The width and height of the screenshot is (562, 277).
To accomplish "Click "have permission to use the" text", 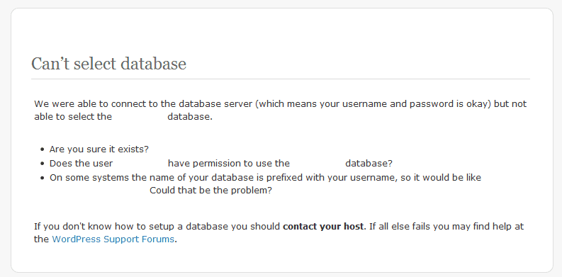I will [229, 164].
